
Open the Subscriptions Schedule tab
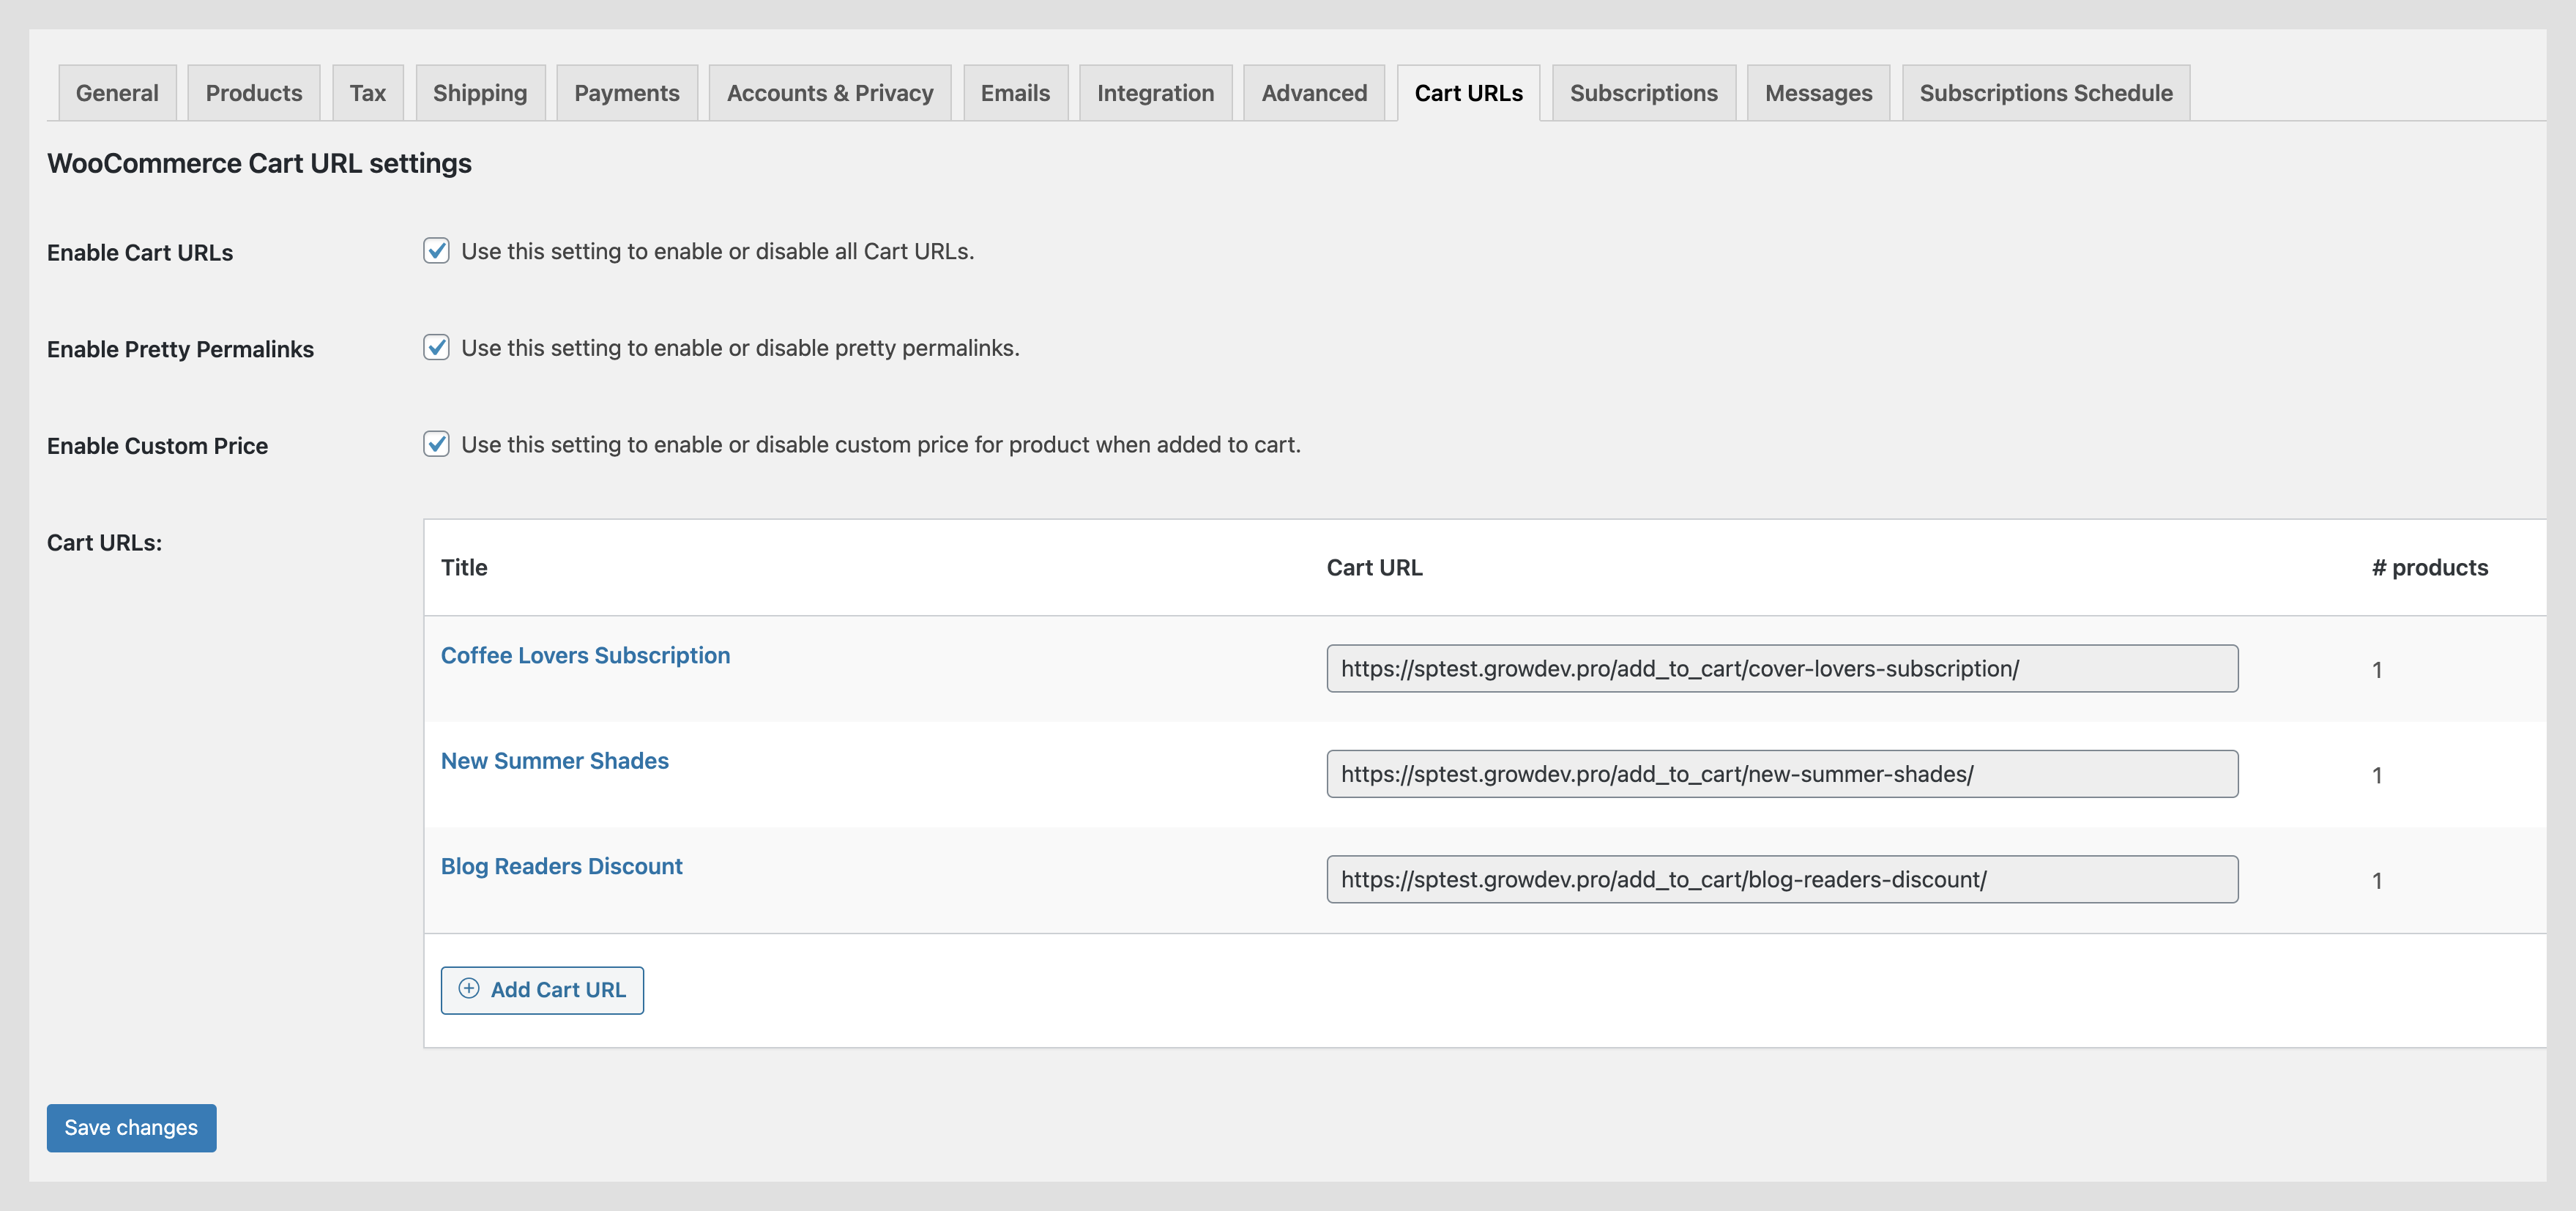pyautogui.click(x=2045, y=93)
